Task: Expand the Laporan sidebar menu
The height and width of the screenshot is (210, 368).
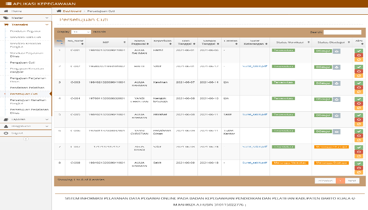Action: [26, 119]
